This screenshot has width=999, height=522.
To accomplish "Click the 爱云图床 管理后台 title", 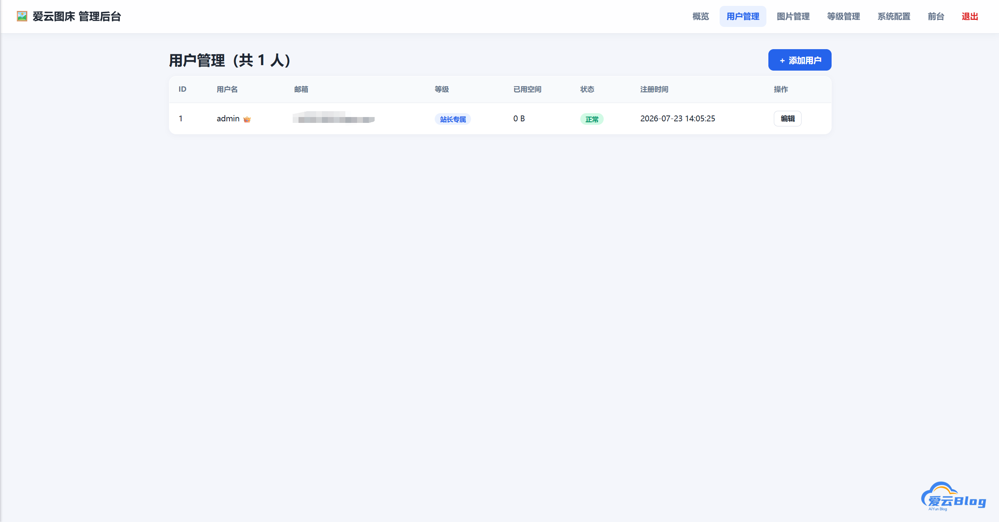I will click(77, 16).
